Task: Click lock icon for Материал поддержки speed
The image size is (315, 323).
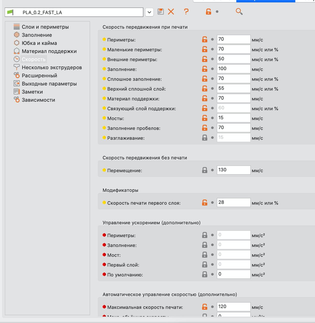Action: [204, 98]
